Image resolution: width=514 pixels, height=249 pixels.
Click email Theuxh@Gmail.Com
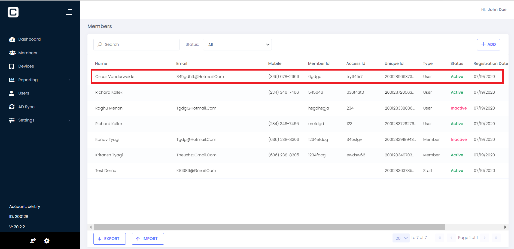tap(196, 155)
